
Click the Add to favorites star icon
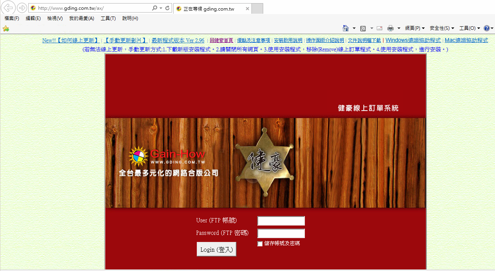[x=5, y=29]
